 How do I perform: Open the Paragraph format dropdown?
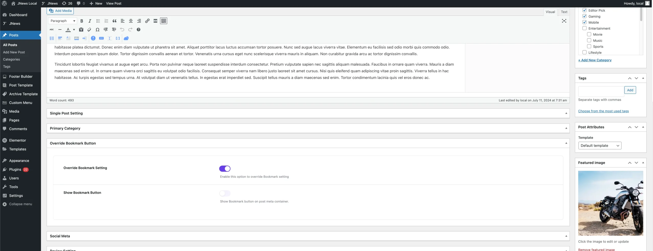62,21
